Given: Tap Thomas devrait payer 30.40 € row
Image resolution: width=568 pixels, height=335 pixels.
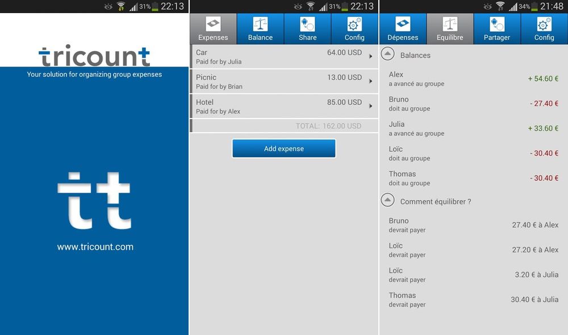Looking at the screenshot, I should click(473, 299).
